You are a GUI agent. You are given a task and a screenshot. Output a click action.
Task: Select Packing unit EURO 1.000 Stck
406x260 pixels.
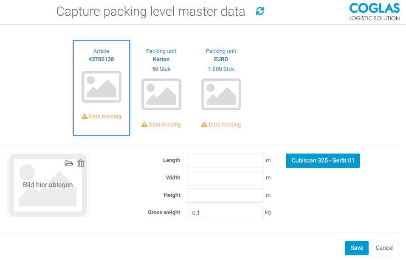pyautogui.click(x=221, y=59)
